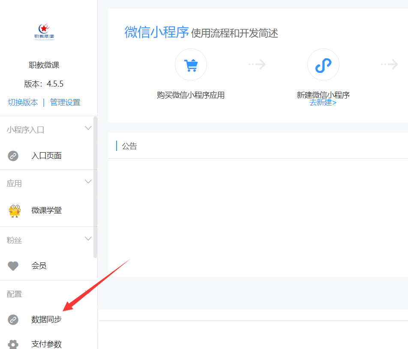The image size is (408, 349).
Task: Click the shopping cart step icon
Action: (191, 65)
